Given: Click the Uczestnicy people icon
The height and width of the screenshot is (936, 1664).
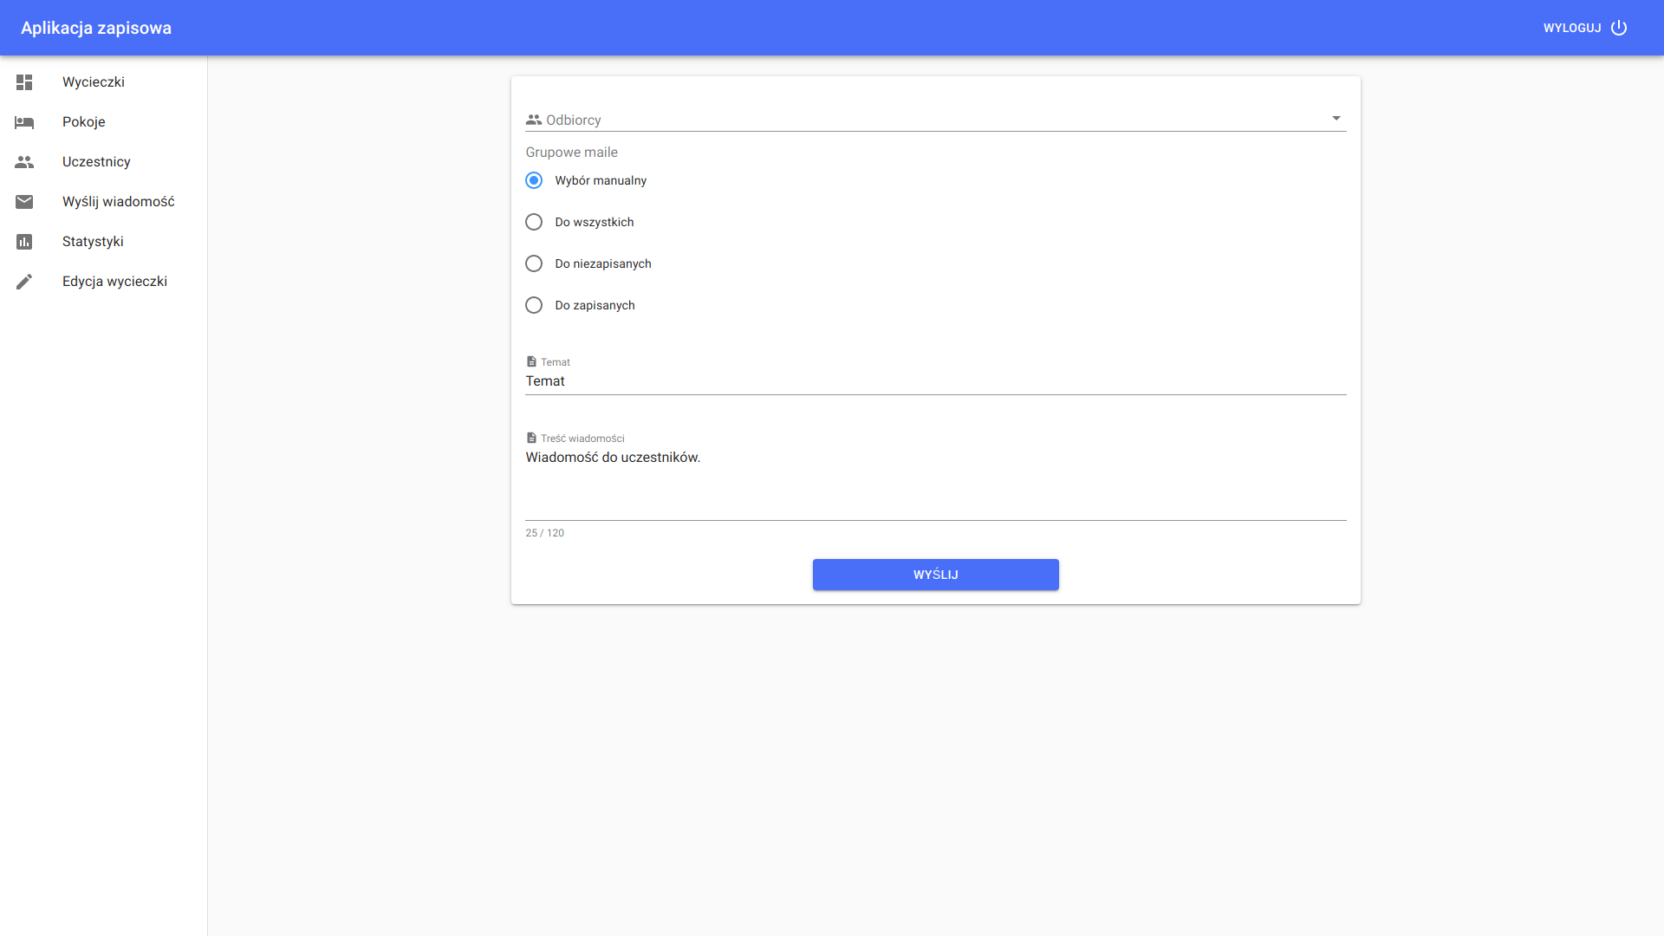Looking at the screenshot, I should (x=24, y=162).
